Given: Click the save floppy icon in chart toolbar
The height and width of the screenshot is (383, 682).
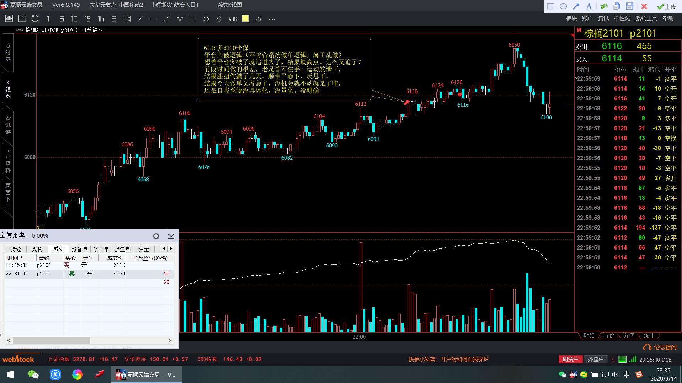Looking at the screenshot, I should 22,19.
